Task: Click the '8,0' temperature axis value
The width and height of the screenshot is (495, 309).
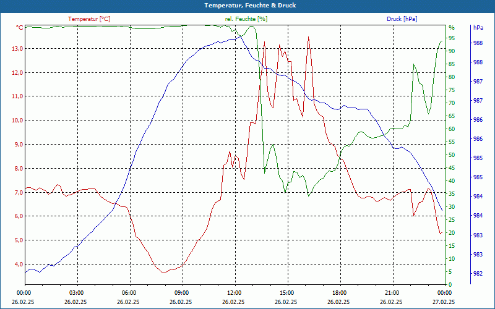Action: (x=19, y=168)
